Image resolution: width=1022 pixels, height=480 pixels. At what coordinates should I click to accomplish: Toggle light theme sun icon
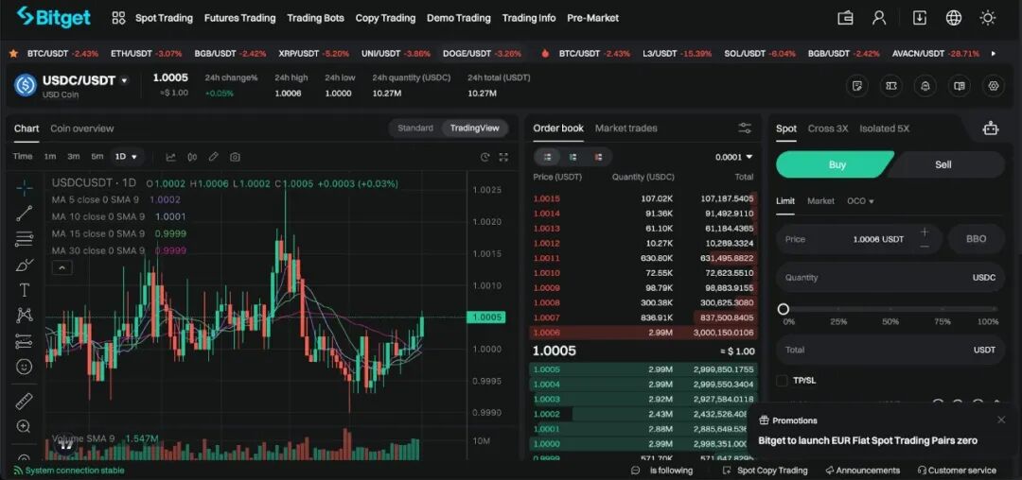[x=987, y=18]
